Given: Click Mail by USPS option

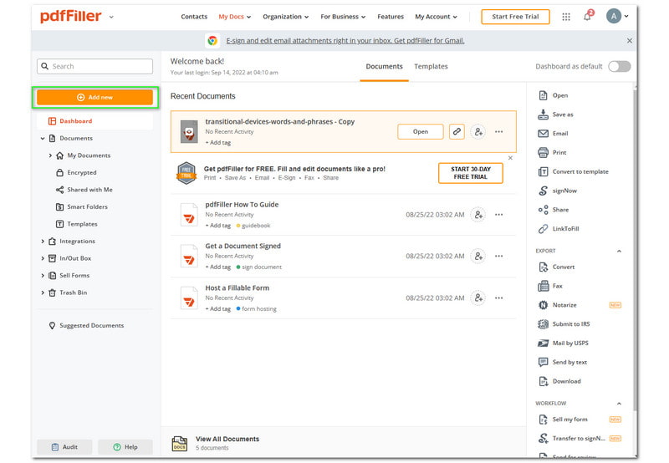Looking at the screenshot, I should 563,343.
